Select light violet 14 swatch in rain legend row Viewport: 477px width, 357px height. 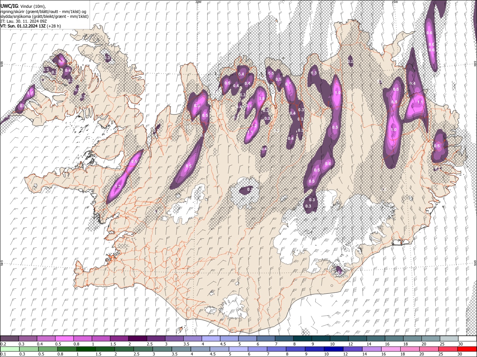coord(372,349)
